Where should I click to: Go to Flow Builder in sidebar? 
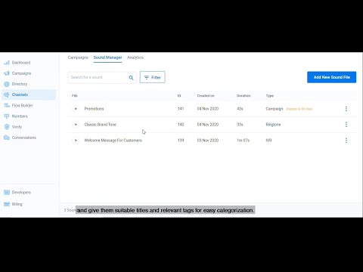tap(22, 106)
